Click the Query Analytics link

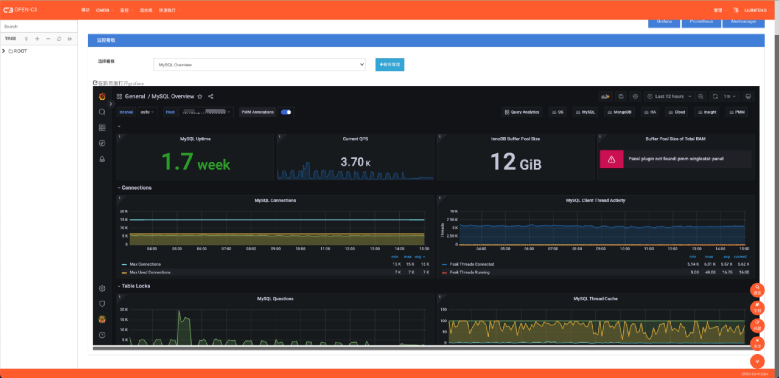point(522,112)
